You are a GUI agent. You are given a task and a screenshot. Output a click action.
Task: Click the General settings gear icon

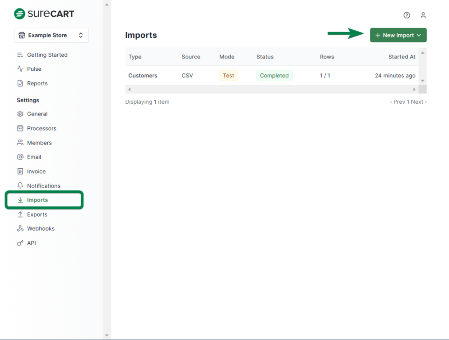[x=20, y=114]
